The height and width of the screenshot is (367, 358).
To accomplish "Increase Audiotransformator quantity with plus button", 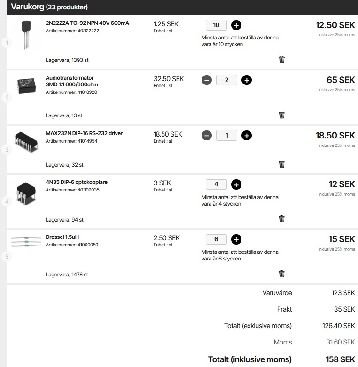I will coord(247,80).
